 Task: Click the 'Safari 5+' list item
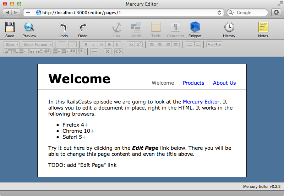(x=74, y=137)
